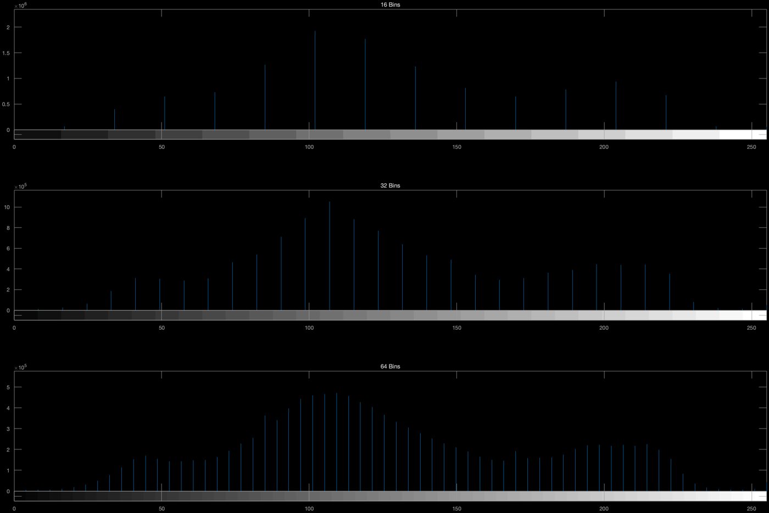The image size is (769, 513).
Task: Click the white end of 64 Bins grayscale bar
Action: pyautogui.click(x=760, y=496)
